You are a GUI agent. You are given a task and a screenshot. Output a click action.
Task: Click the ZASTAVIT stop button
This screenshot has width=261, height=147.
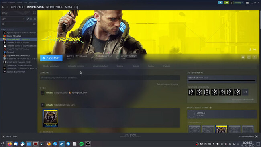click(51, 58)
